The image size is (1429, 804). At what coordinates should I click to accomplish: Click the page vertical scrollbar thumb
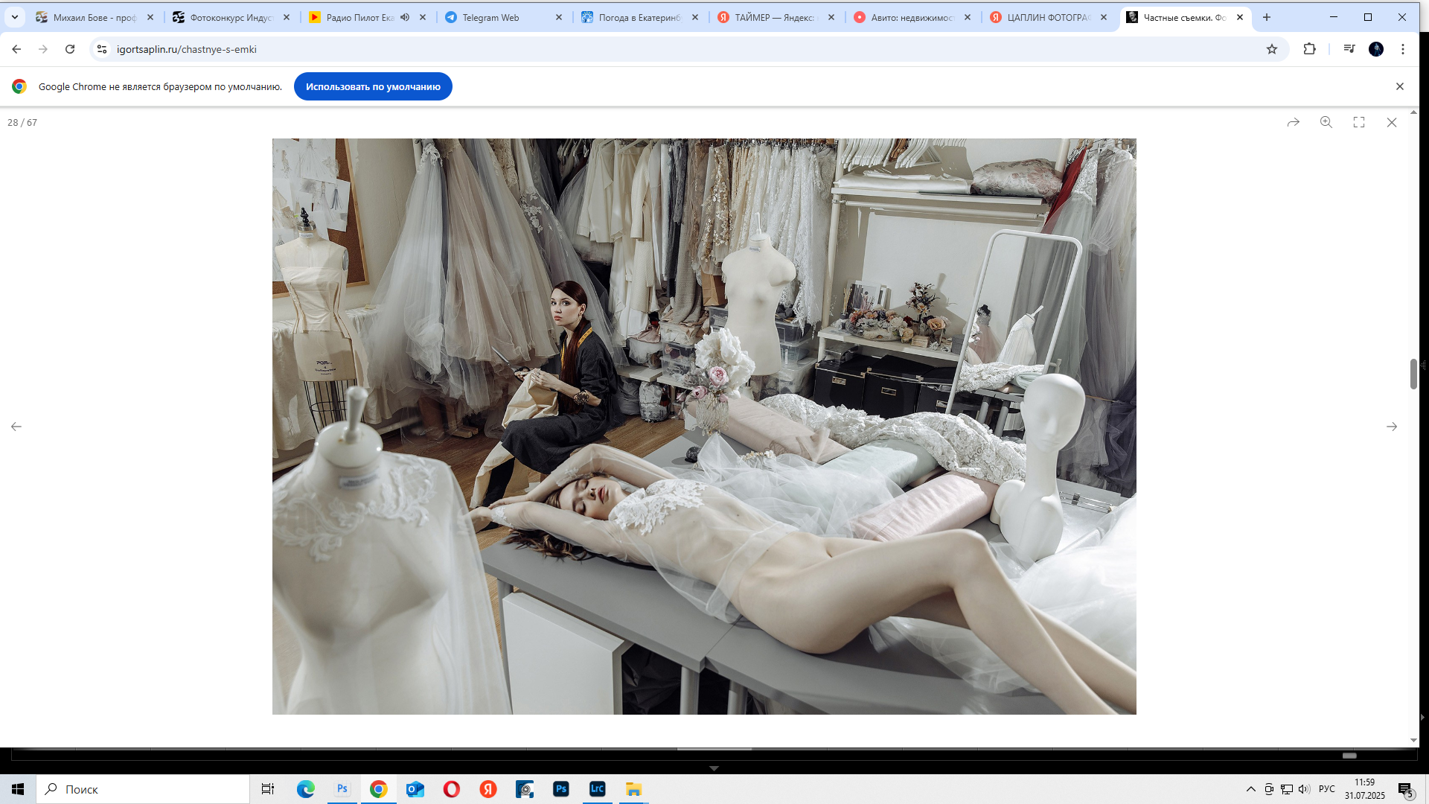point(1413,374)
